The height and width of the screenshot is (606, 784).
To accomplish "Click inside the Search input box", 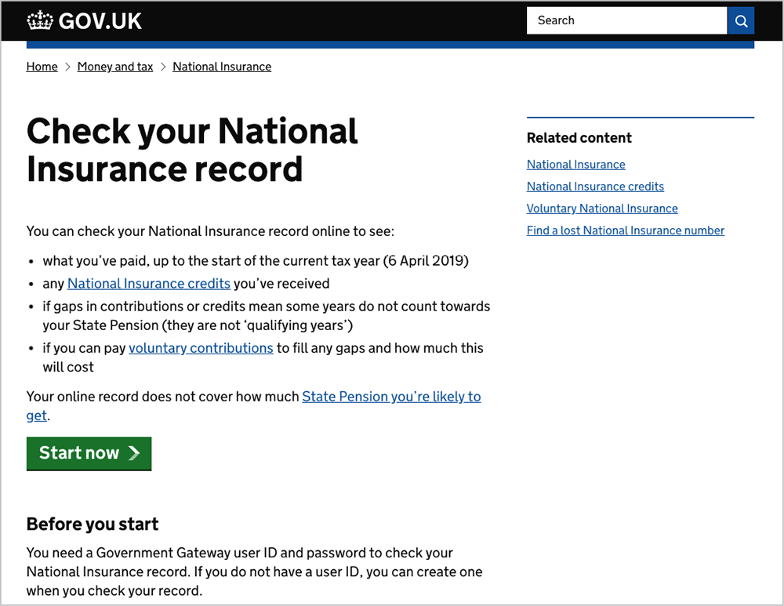I will pyautogui.click(x=626, y=20).
